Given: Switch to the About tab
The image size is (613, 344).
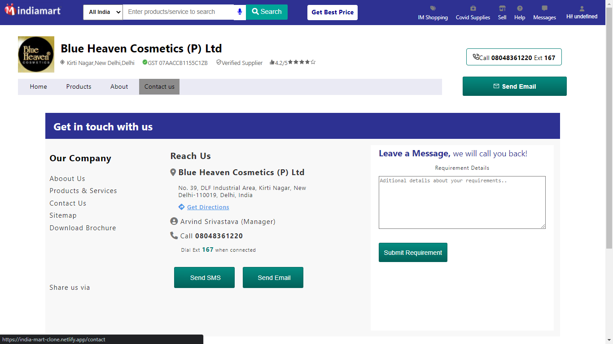Looking at the screenshot, I should coord(119,87).
